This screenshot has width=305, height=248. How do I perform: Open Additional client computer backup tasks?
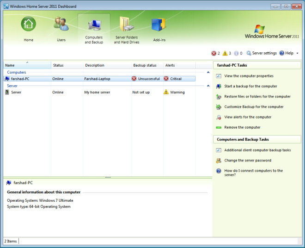(x=257, y=150)
